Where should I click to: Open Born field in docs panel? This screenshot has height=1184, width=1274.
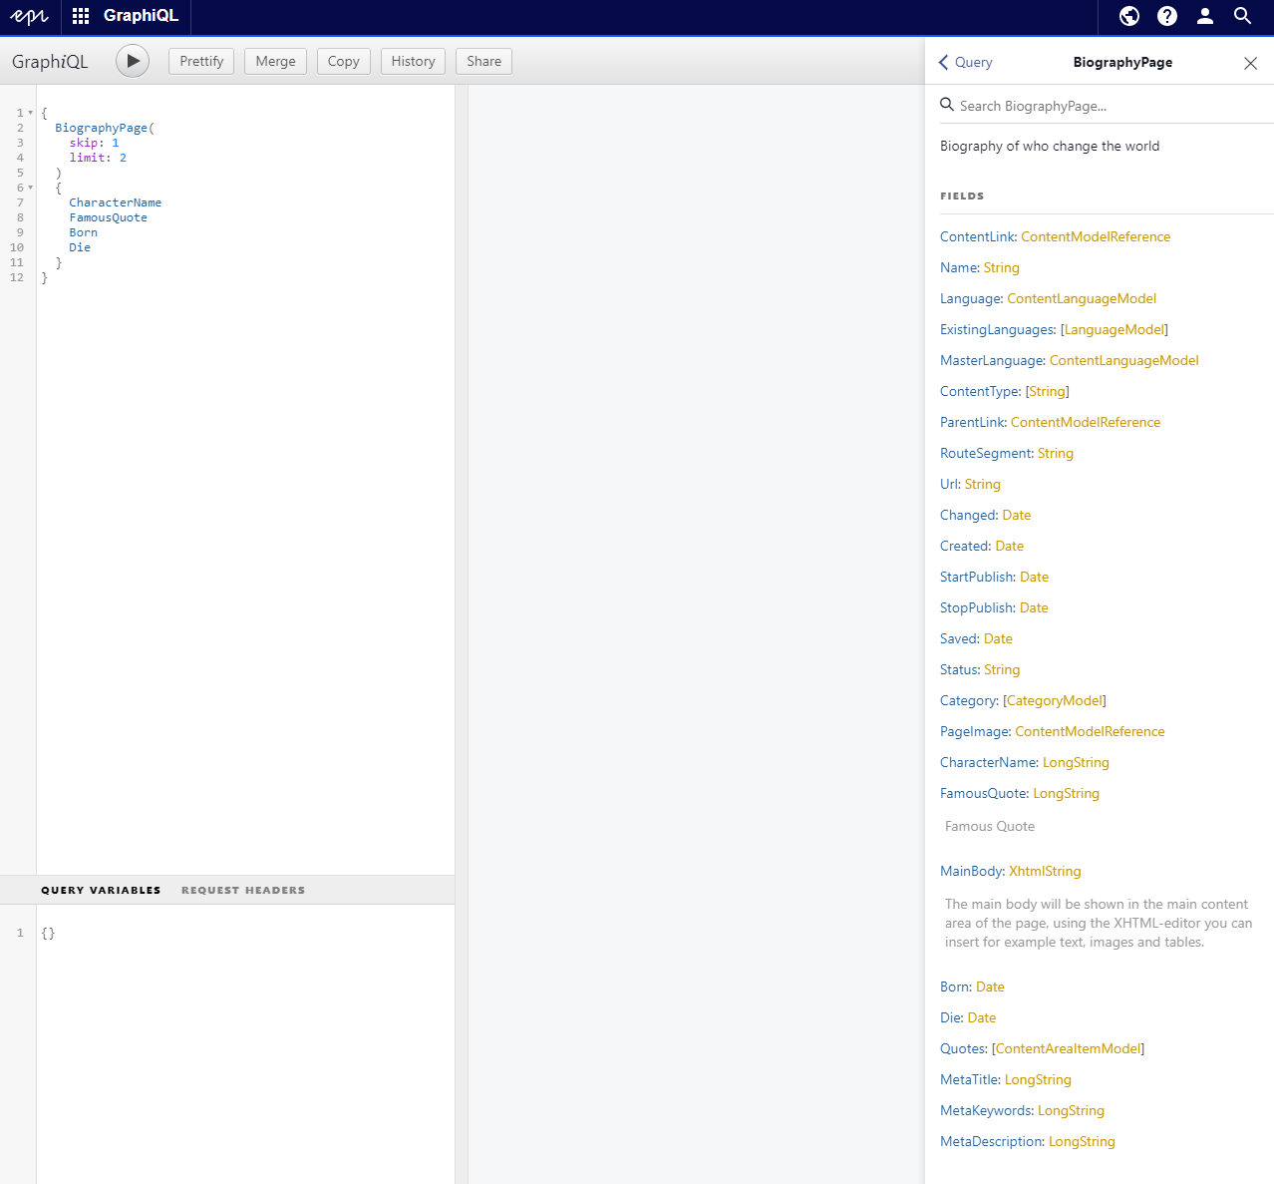(x=954, y=987)
